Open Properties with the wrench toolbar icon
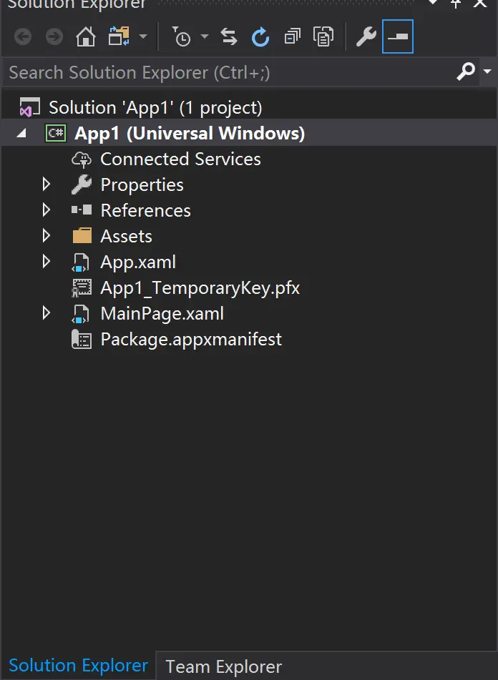498x680 pixels. click(x=366, y=36)
